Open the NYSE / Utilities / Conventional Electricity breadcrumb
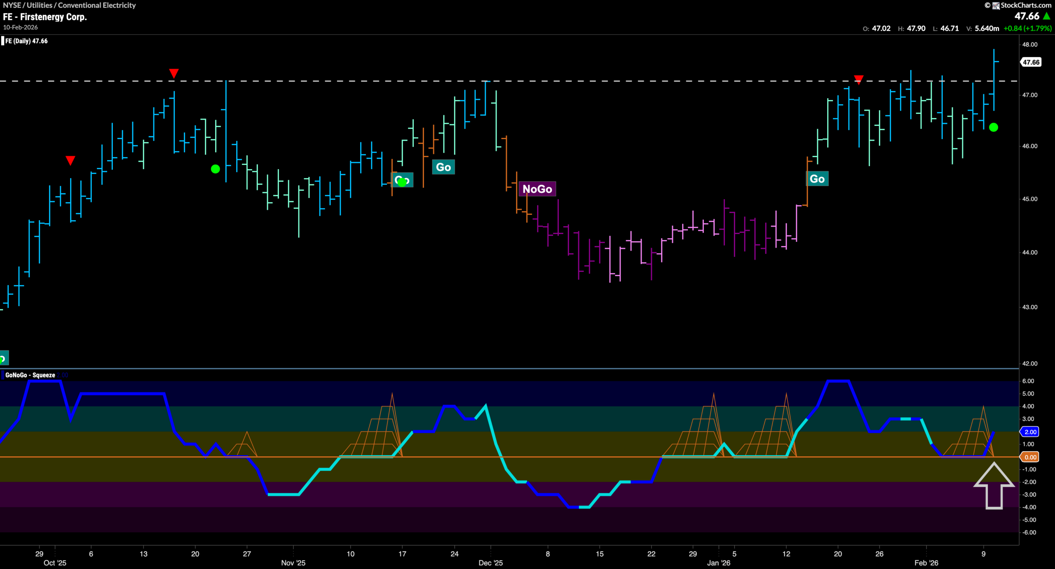The width and height of the screenshot is (1055, 569). point(69,5)
